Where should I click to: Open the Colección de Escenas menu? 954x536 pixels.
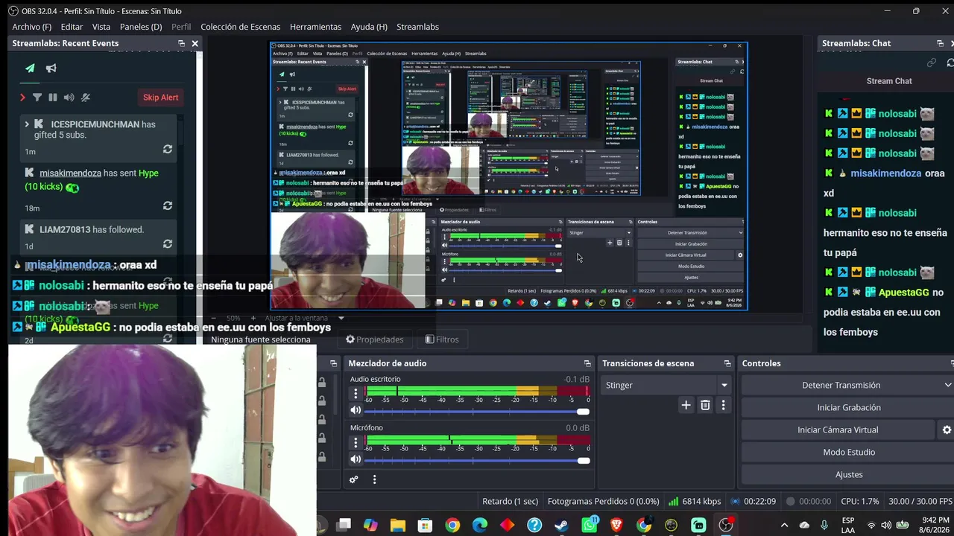pos(241,27)
